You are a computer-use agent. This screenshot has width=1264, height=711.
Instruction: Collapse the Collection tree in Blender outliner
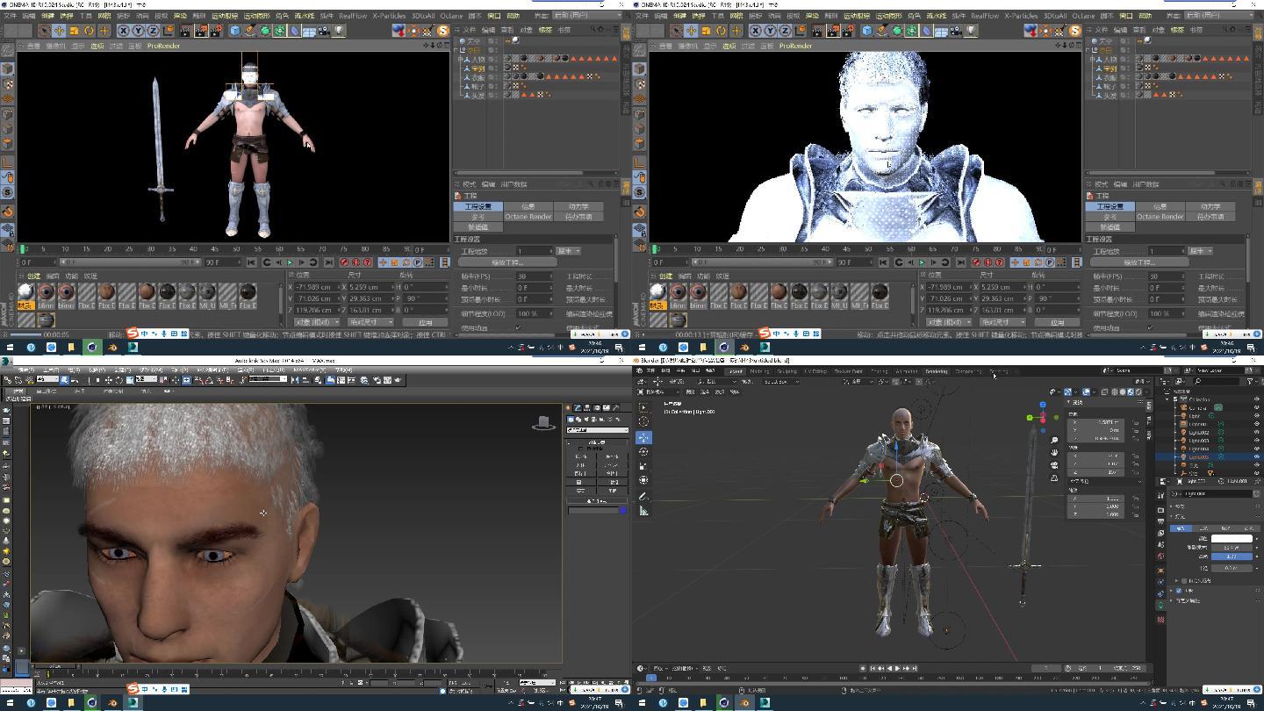pos(1167,399)
